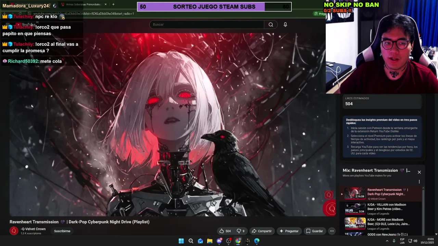Open the Compartir share button
Screen dimensions: 438x246
262,231
